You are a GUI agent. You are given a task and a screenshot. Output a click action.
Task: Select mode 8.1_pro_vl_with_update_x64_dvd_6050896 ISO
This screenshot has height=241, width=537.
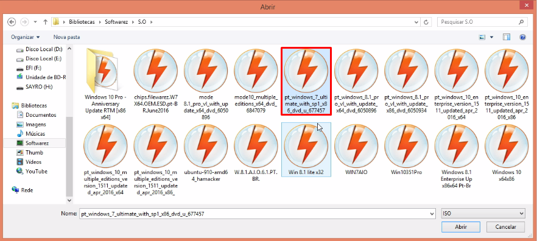pyautogui.click(x=206, y=85)
